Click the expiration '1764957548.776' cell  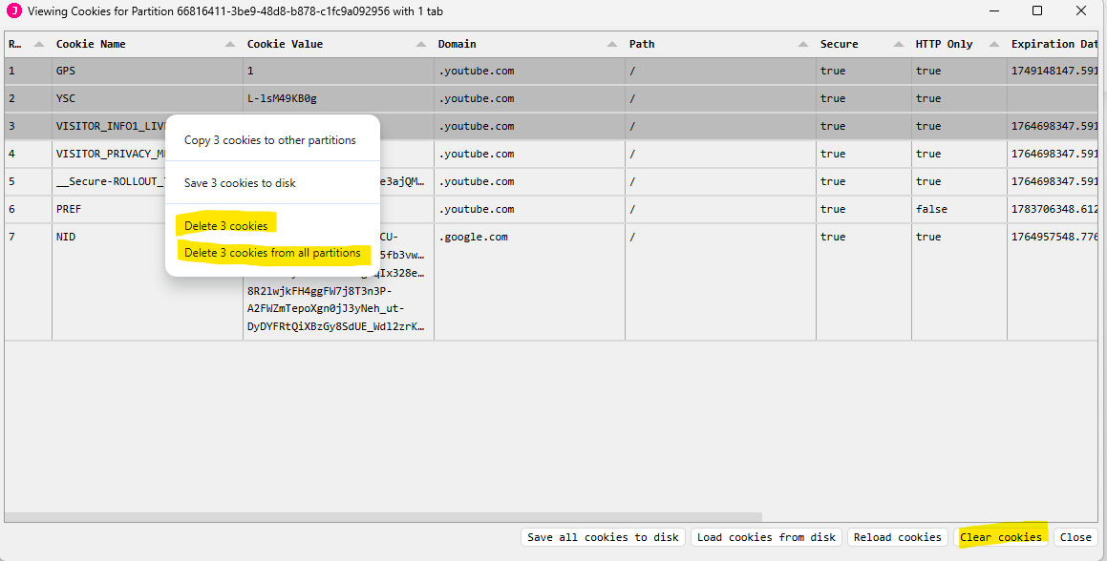point(1054,282)
